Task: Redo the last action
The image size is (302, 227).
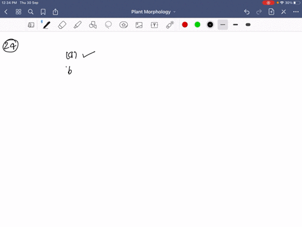Action: [x=259, y=12]
